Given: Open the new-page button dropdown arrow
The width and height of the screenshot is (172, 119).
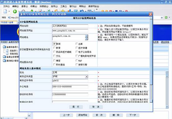Looking at the screenshot, I should click(x=9, y=11).
